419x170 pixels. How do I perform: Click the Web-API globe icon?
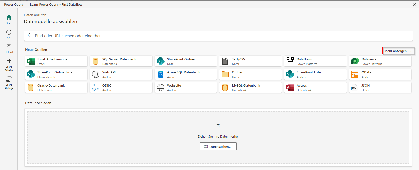96,74
